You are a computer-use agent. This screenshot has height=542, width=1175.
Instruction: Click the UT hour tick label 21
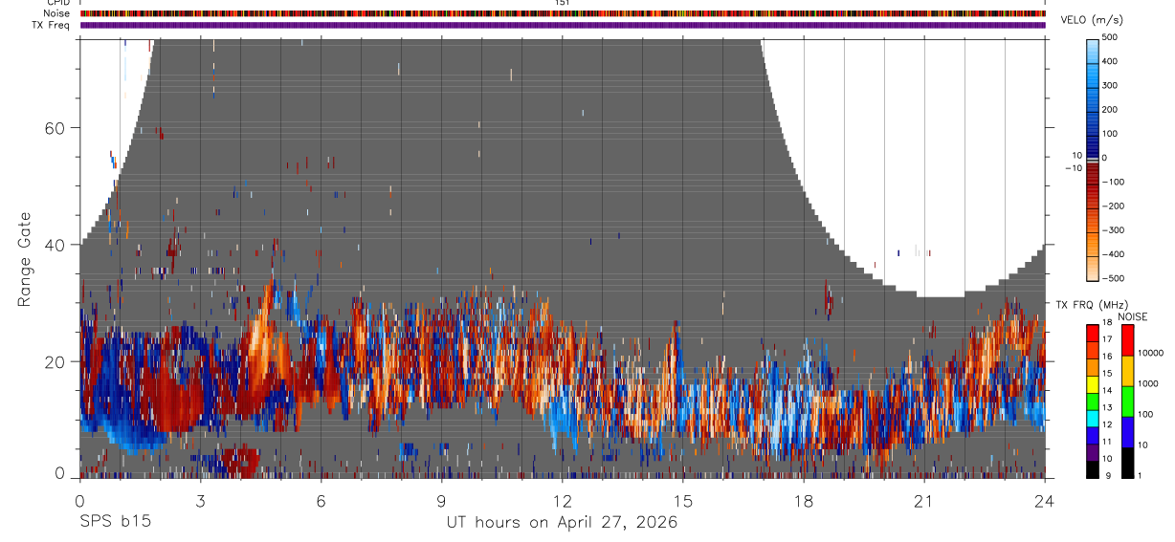point(924,500)
